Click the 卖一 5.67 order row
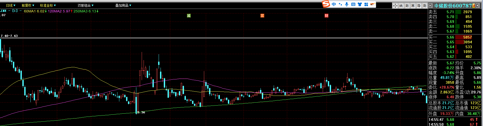 point(455,31)
